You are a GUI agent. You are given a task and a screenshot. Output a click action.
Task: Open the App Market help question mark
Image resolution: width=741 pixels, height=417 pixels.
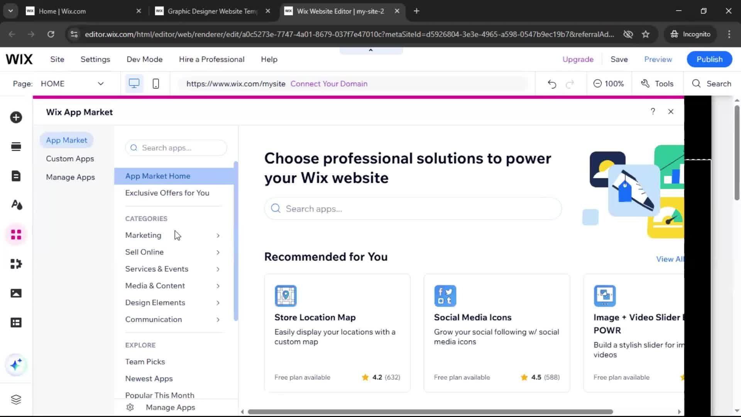pos(653,112)
